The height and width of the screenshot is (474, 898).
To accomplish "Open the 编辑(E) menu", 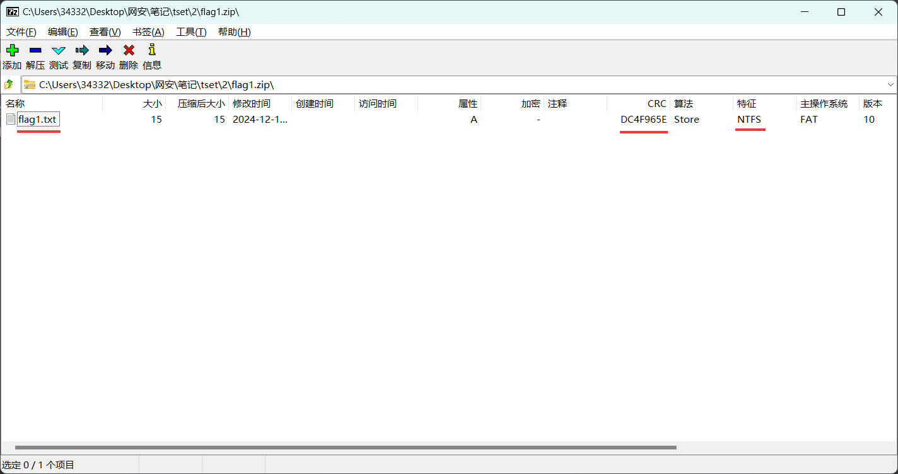I will [x=62, y=32].
